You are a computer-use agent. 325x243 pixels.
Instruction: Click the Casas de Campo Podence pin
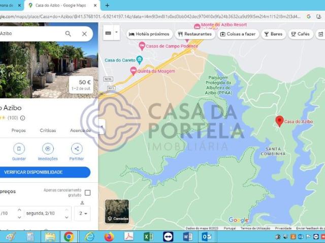click(142, 46)
